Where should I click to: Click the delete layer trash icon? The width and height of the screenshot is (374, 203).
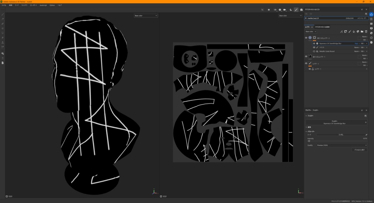click(x=366, y=31)
